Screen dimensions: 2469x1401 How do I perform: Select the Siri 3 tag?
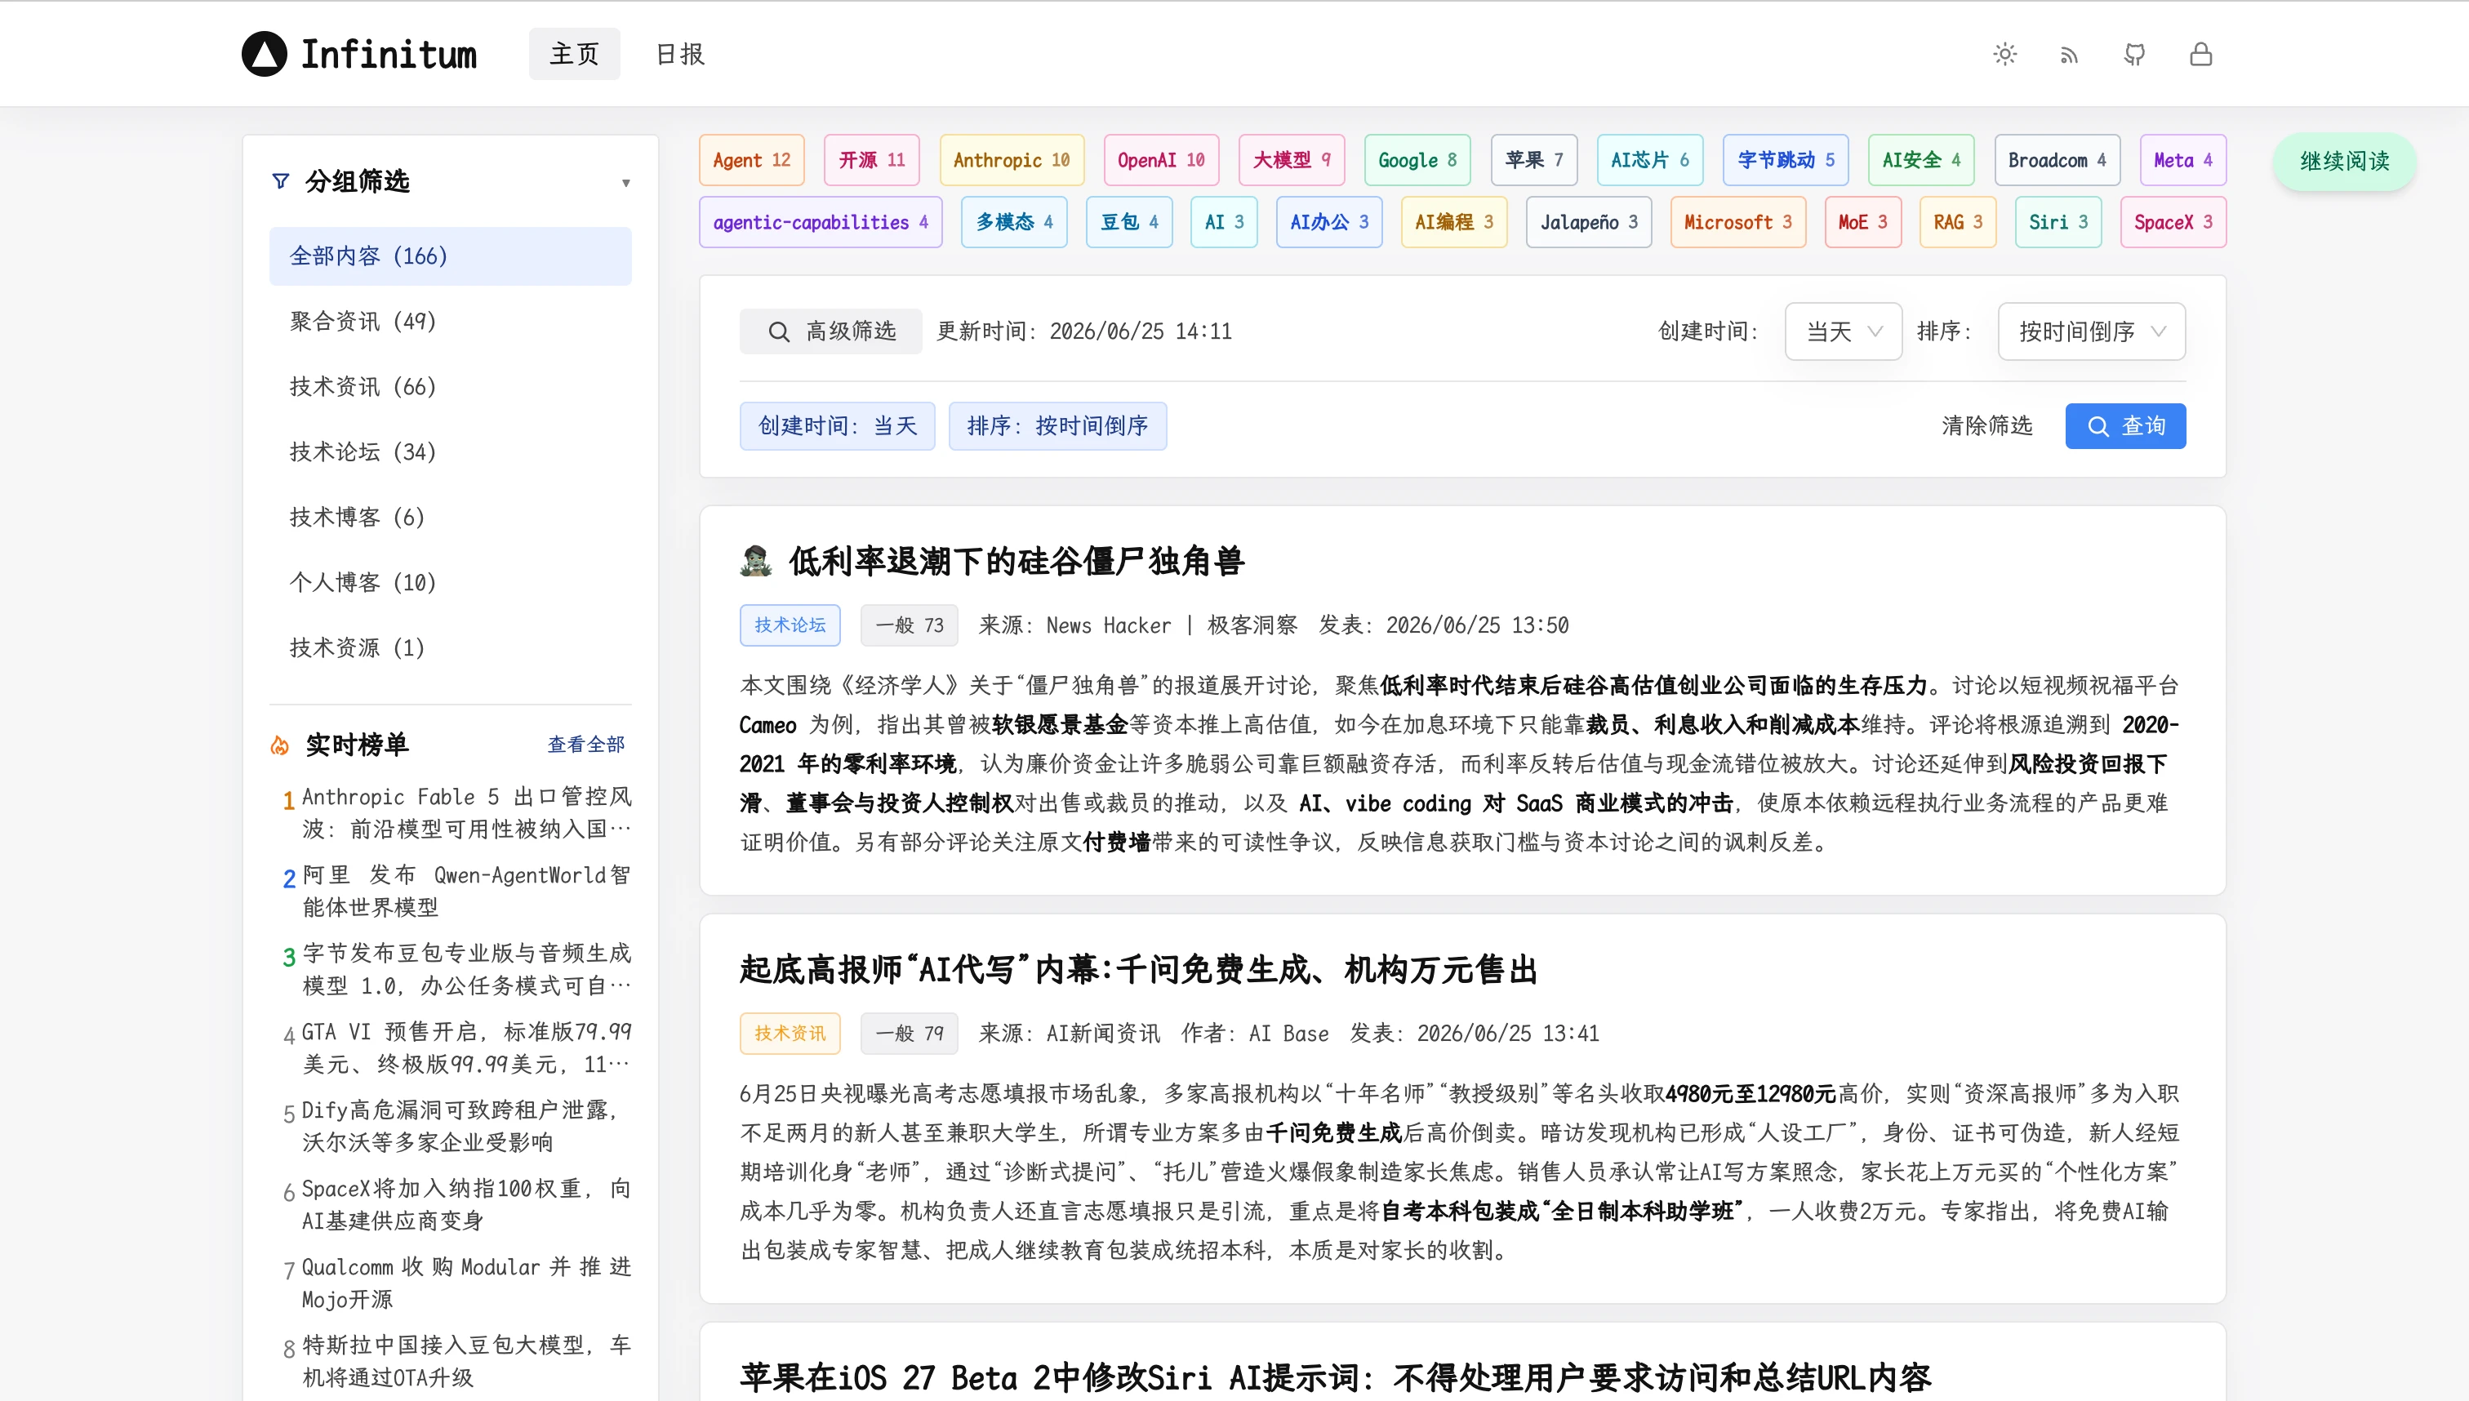(x=2058, y=222)
